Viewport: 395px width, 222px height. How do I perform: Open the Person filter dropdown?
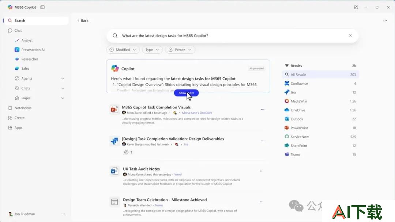[x=180, y=50]
